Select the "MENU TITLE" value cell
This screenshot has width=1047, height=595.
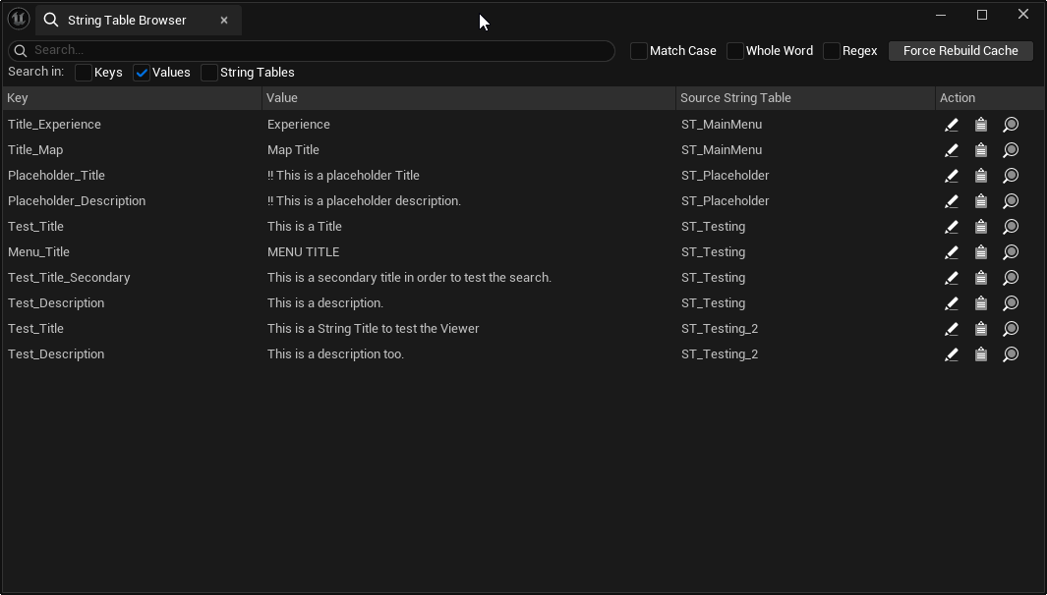pos(303,252)
